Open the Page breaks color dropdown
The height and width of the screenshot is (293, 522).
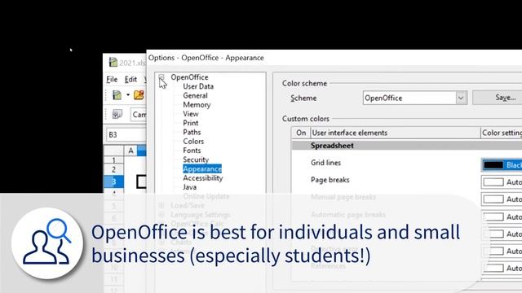click(x=502, y=182)
